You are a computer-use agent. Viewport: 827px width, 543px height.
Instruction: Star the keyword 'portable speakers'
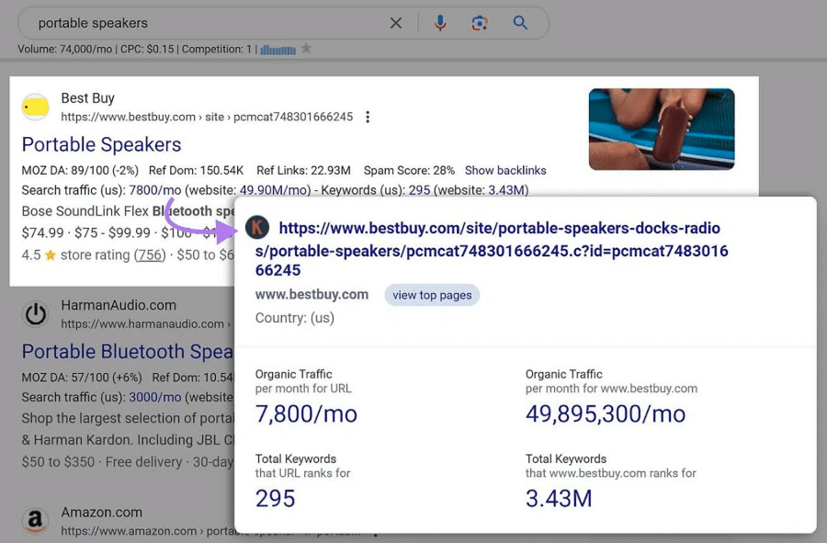click(x=306, y=49)
